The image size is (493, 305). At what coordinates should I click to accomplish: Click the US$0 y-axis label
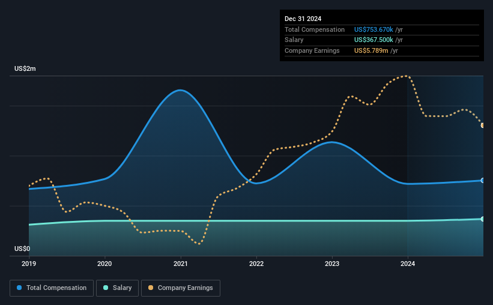tap(22, 249)
